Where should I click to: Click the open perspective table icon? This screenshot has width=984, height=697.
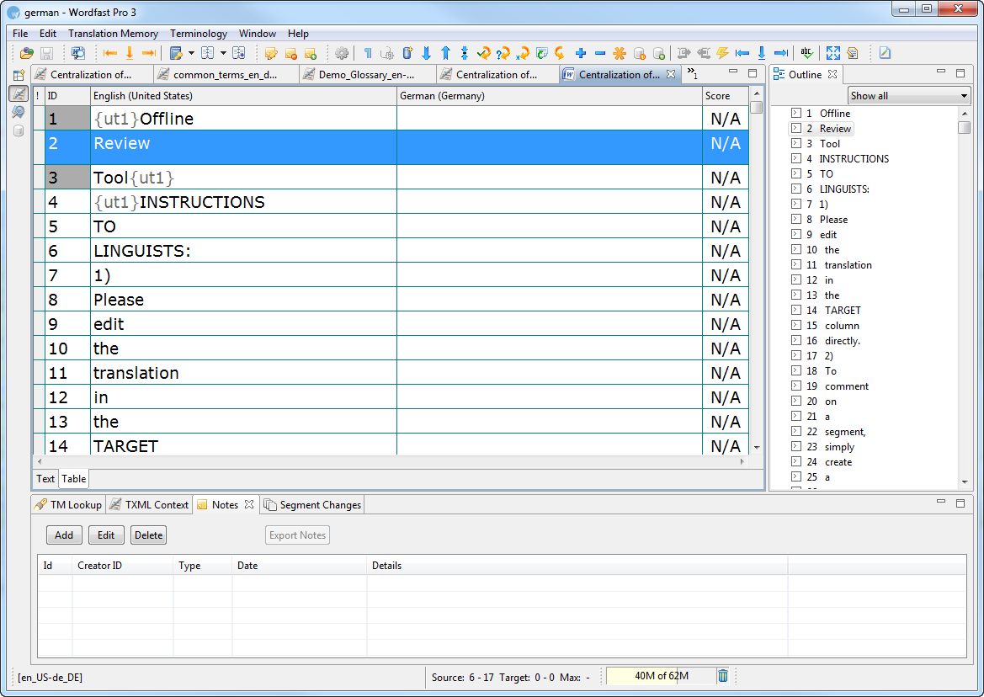click(x=19, y=75)
